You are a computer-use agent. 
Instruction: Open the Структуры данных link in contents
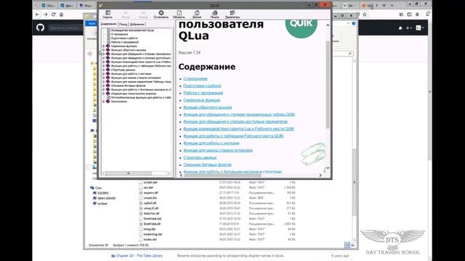(200, 157)
